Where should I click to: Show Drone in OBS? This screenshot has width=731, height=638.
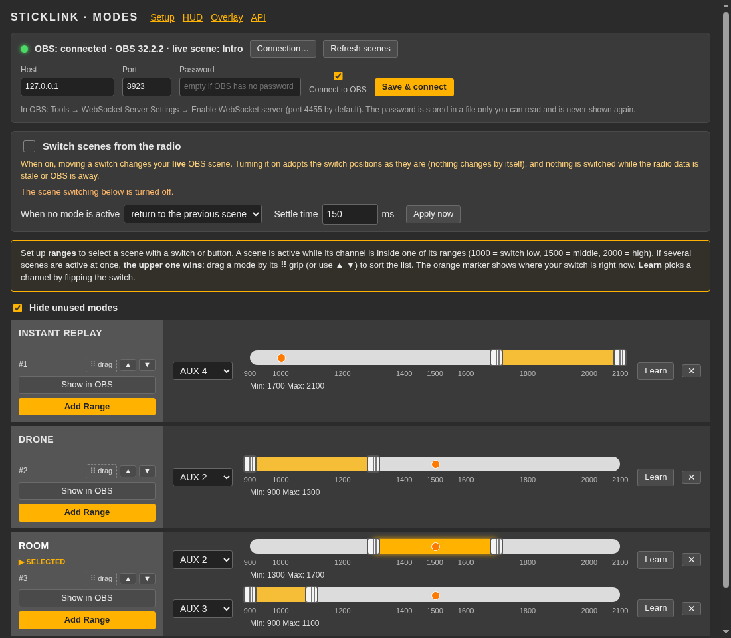click(x=87, y=491)
